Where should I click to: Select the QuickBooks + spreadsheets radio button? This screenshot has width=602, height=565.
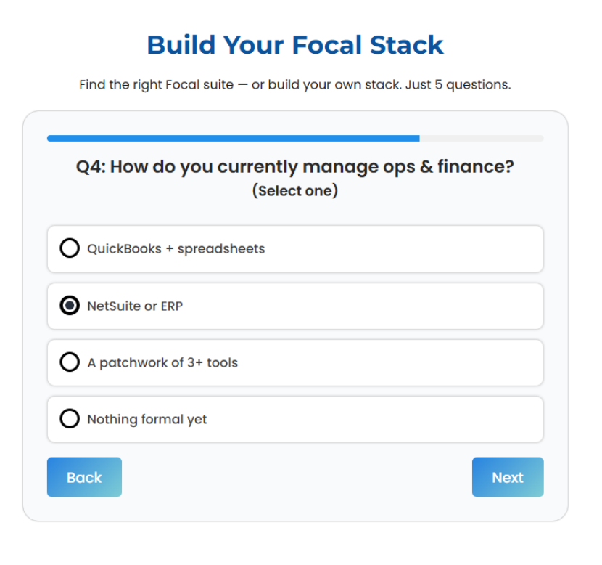[x=70, y=249]
